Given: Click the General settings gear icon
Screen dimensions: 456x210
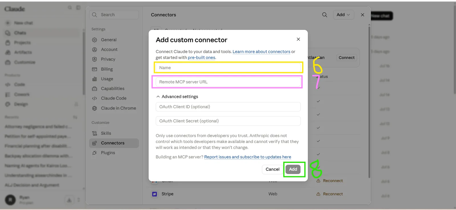Looking at the screenshot, I should tap(95, 40).
